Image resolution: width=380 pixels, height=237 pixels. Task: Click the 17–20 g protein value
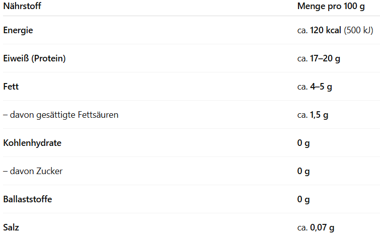[x=325, y=59]
